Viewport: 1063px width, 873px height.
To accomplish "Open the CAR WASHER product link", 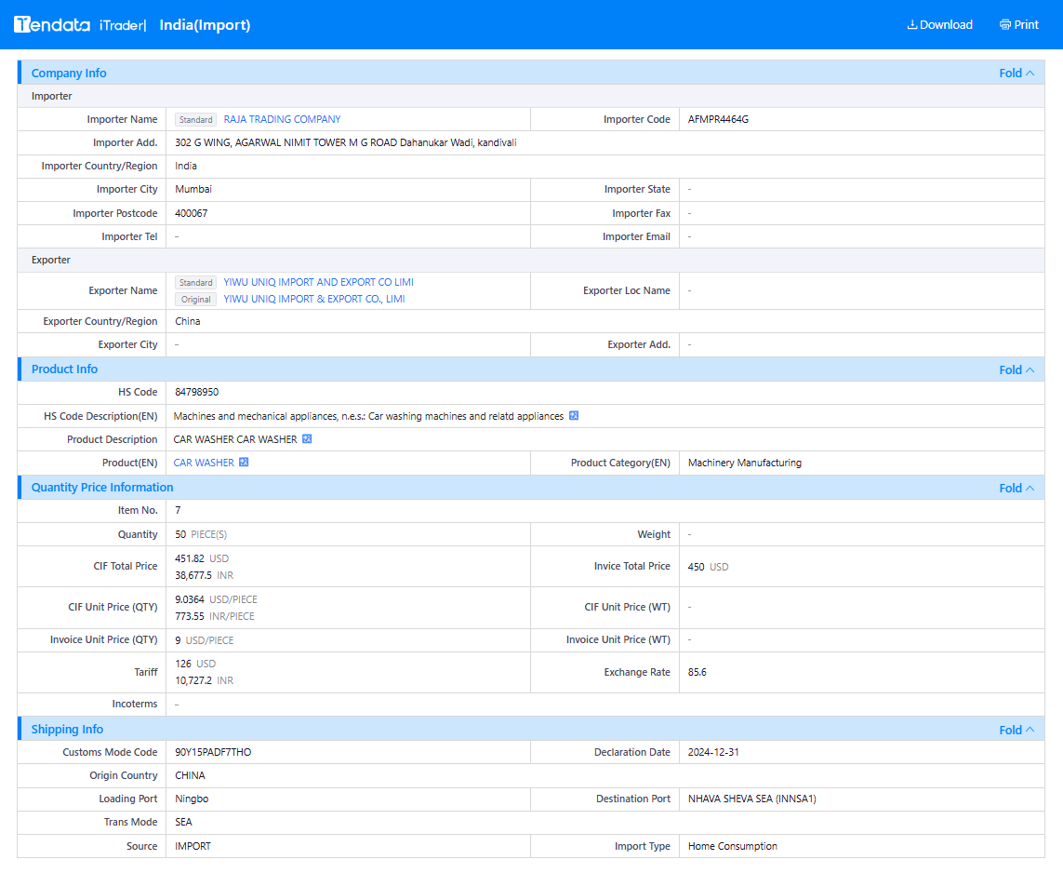I will pyautogui.click(x=204, y=463).
